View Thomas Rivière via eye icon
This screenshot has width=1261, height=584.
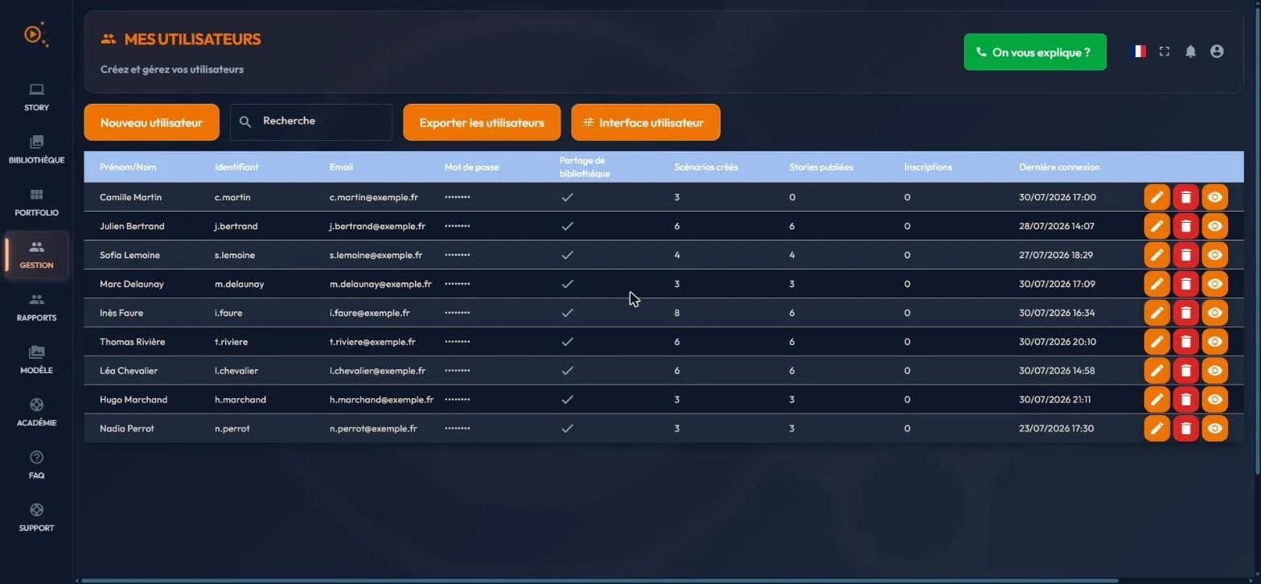click(x=1214, y=342)
